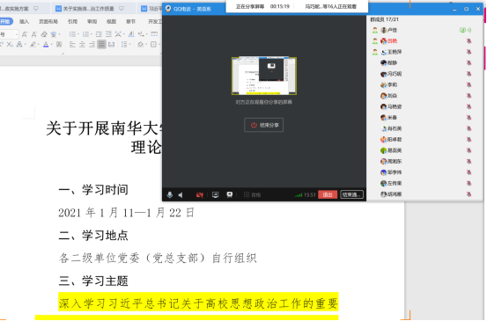Click the increase indent icon
This screenshot has height=321, width=487.
coord(108,34)
